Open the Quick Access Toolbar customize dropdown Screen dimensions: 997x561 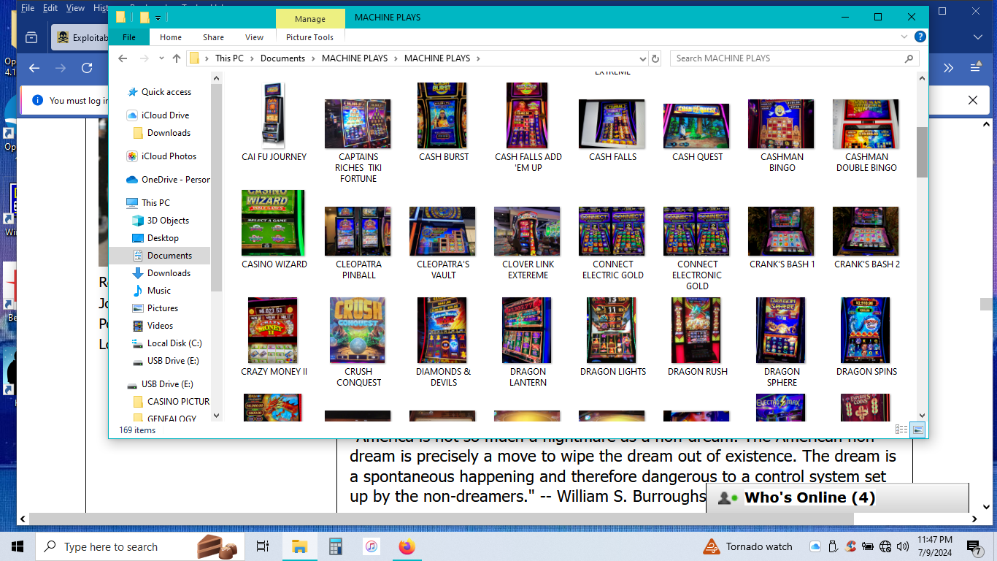(x=158, y=18)
